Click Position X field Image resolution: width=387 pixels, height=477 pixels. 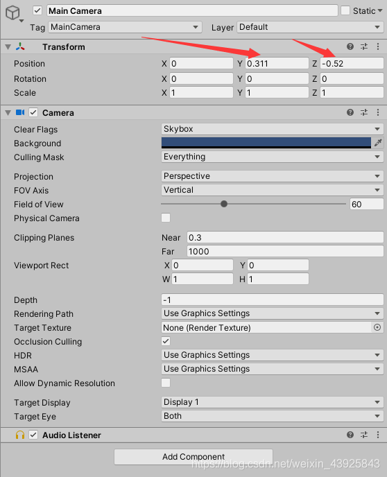(x=201, y=63)
